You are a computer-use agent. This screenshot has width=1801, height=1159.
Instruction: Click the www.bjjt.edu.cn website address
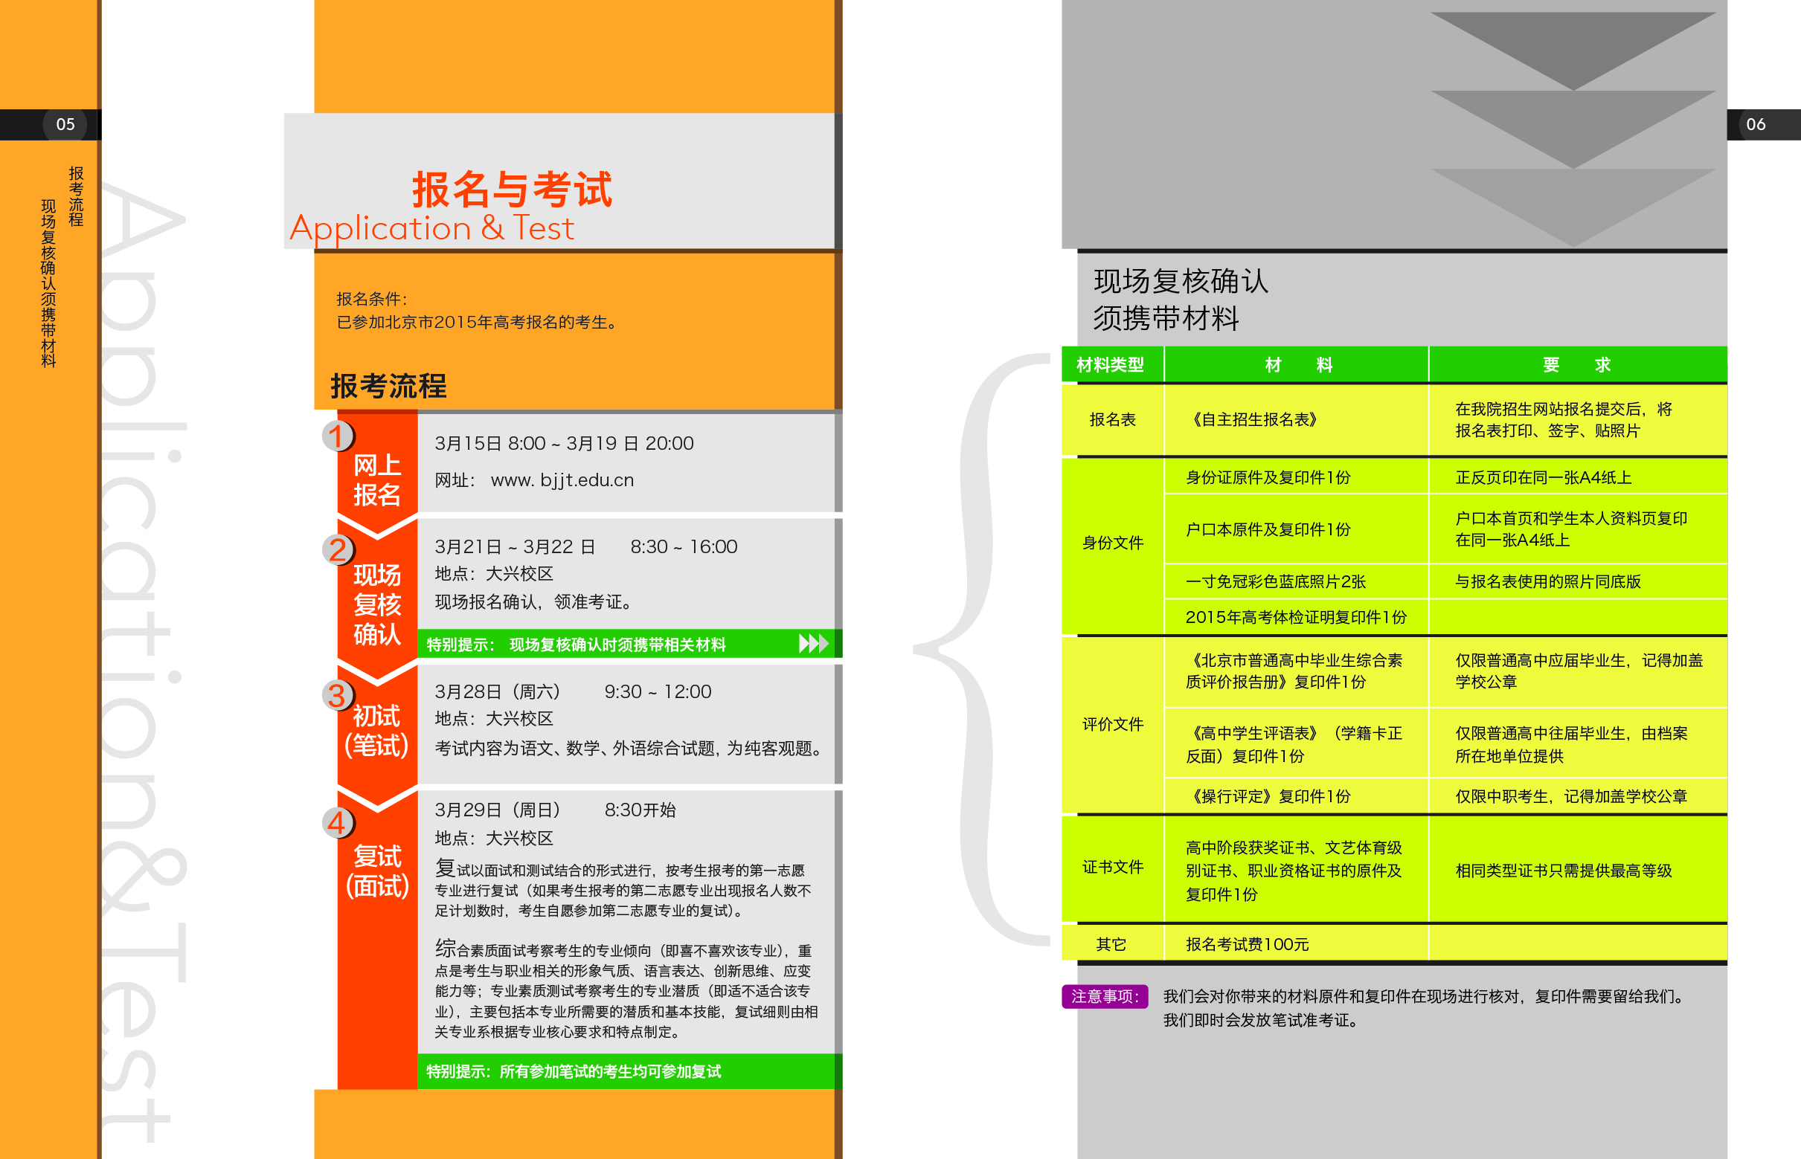562,480
